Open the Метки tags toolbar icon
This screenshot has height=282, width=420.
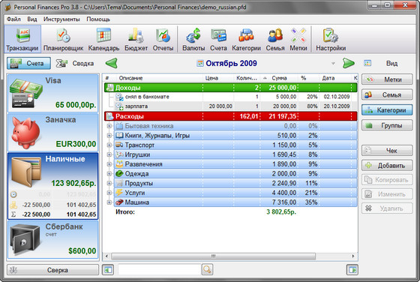pyautogui.click(x=298, y=39)
